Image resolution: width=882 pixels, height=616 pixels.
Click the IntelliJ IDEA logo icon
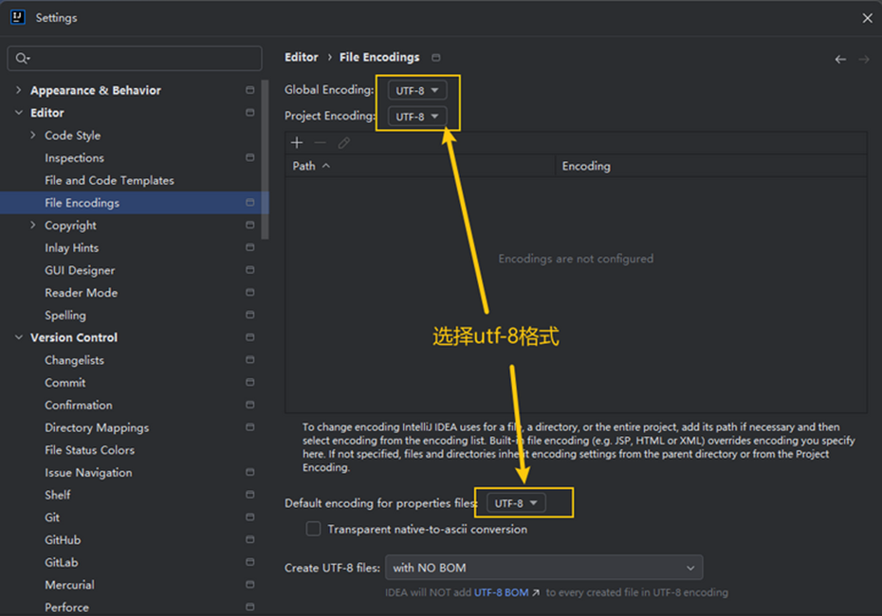tap(17, 17)
